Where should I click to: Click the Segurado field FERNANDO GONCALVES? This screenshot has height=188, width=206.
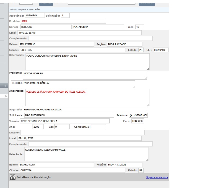coord(85,109)
